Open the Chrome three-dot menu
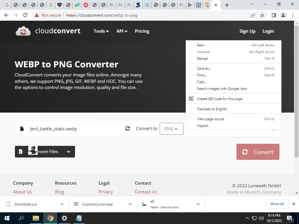The width and height of the screenshot is (299, 224). pos(293,15)
